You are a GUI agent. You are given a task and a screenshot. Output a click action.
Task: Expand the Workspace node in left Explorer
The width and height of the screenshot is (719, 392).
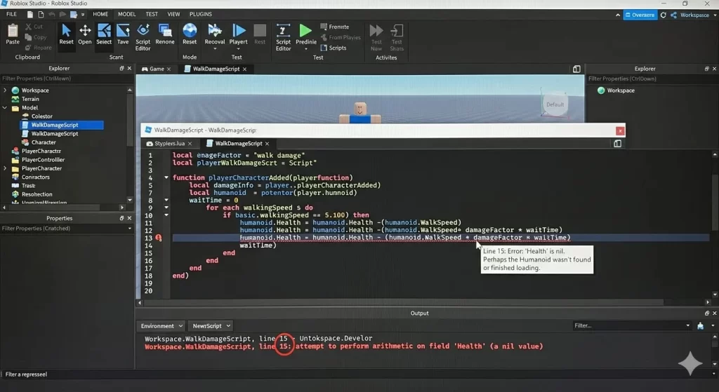[6, 90]
